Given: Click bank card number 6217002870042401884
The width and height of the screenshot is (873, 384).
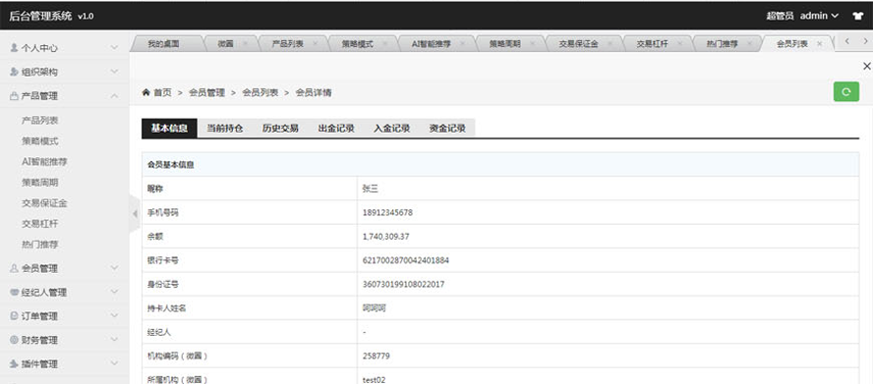Looking at the screenshot, I should (x=405, y=260).
